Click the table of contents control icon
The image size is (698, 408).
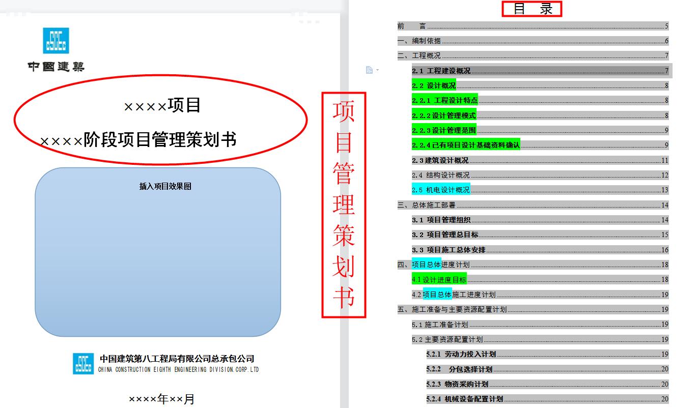(368, 70)
